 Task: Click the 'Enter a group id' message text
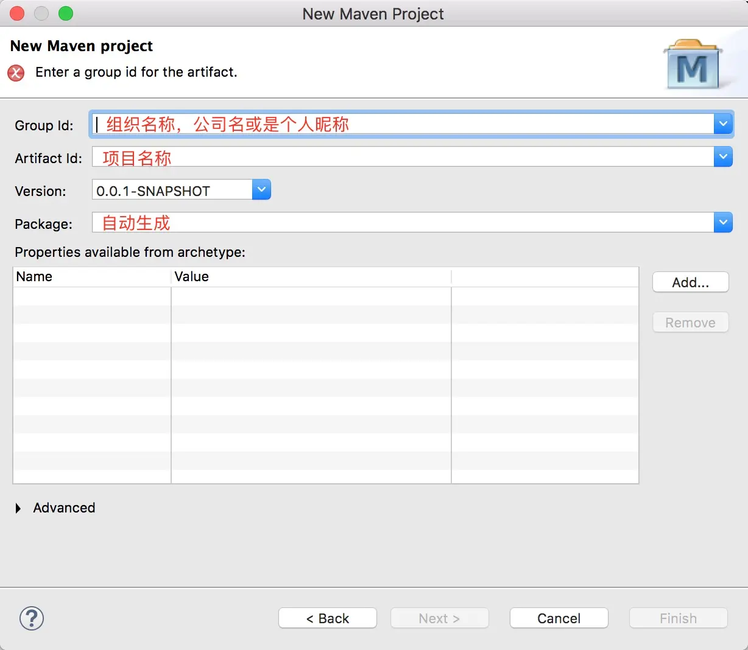[136, 72]
